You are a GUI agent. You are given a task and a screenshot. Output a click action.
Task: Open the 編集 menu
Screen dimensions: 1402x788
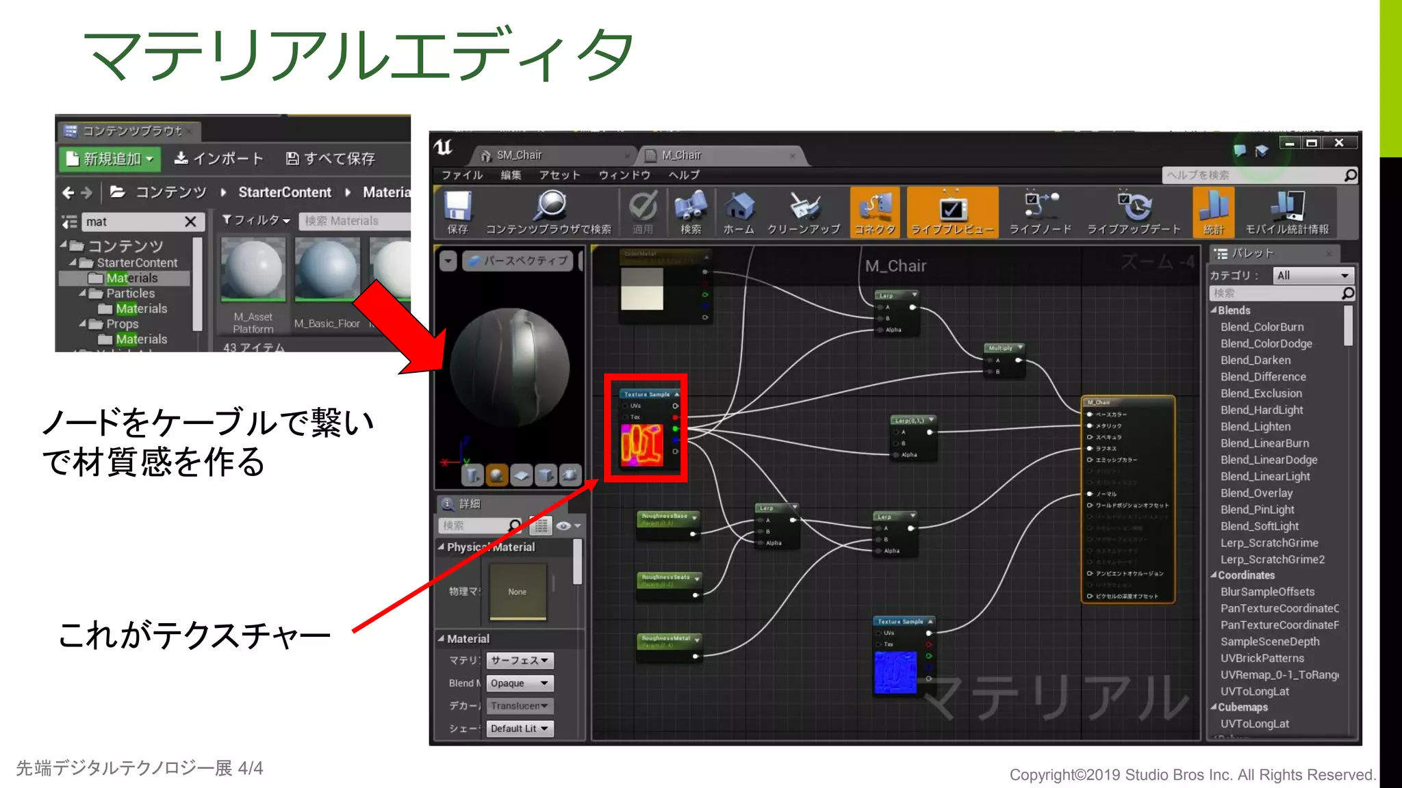click(511, 175)
